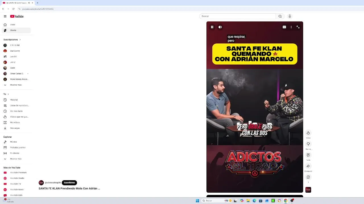
Task: Expand Mostrar más under Explorar
Action: (16, 159)
